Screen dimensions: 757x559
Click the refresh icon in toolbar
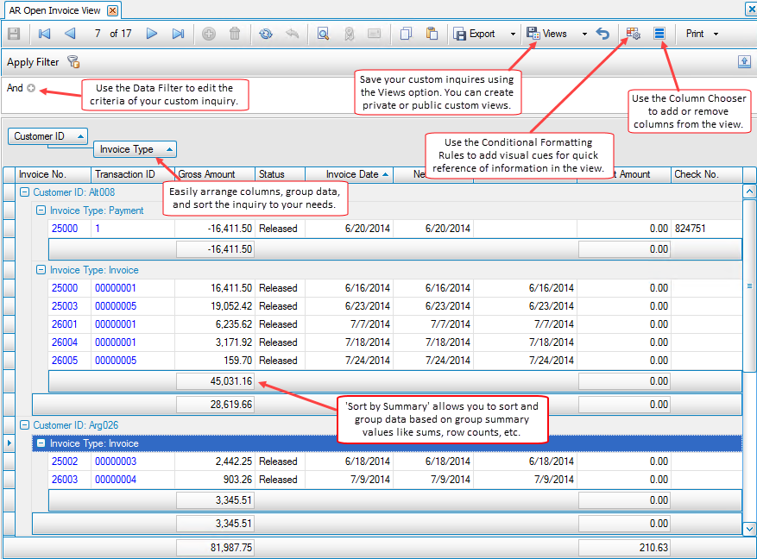[x=265, y=34]
